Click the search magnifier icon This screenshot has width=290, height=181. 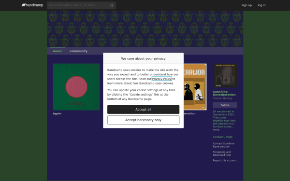(x=112, y=5)
